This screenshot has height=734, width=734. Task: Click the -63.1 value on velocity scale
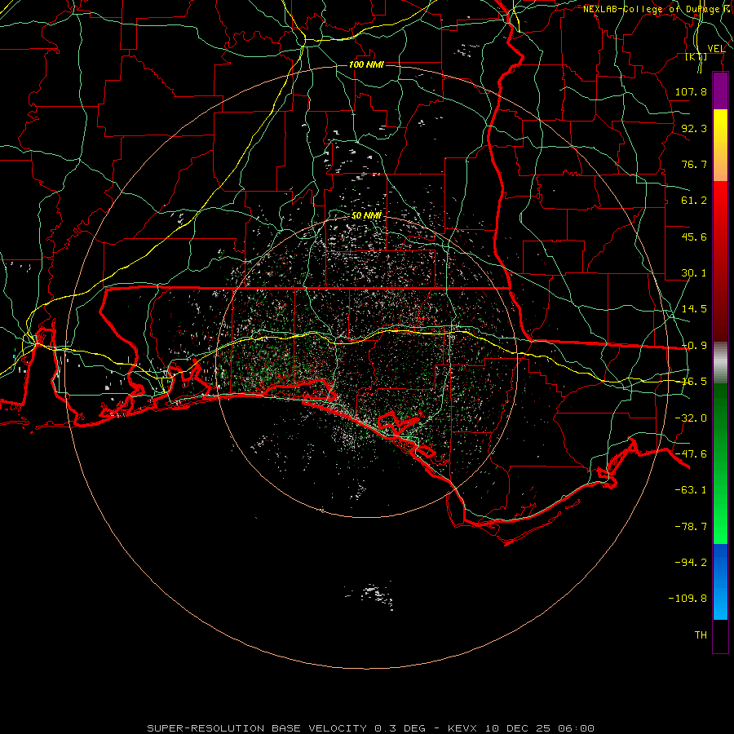(x=691, y=490)
